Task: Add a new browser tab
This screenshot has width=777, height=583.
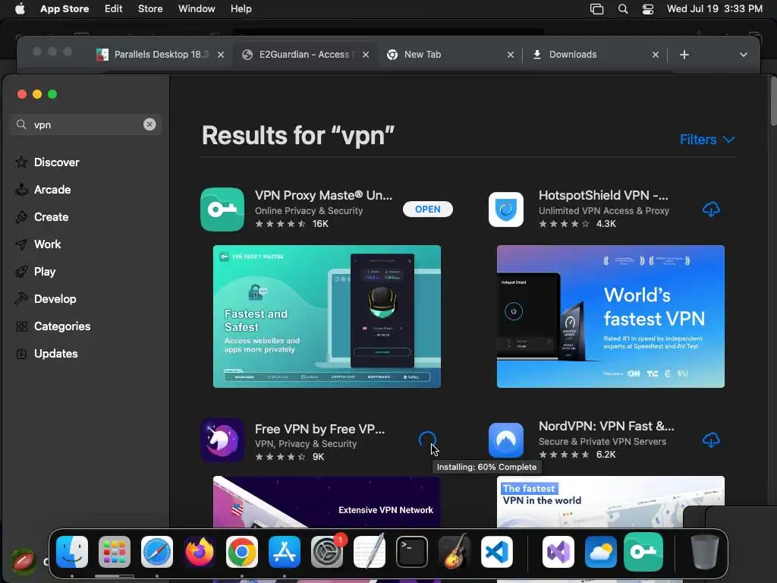Action: click(684, 55)
